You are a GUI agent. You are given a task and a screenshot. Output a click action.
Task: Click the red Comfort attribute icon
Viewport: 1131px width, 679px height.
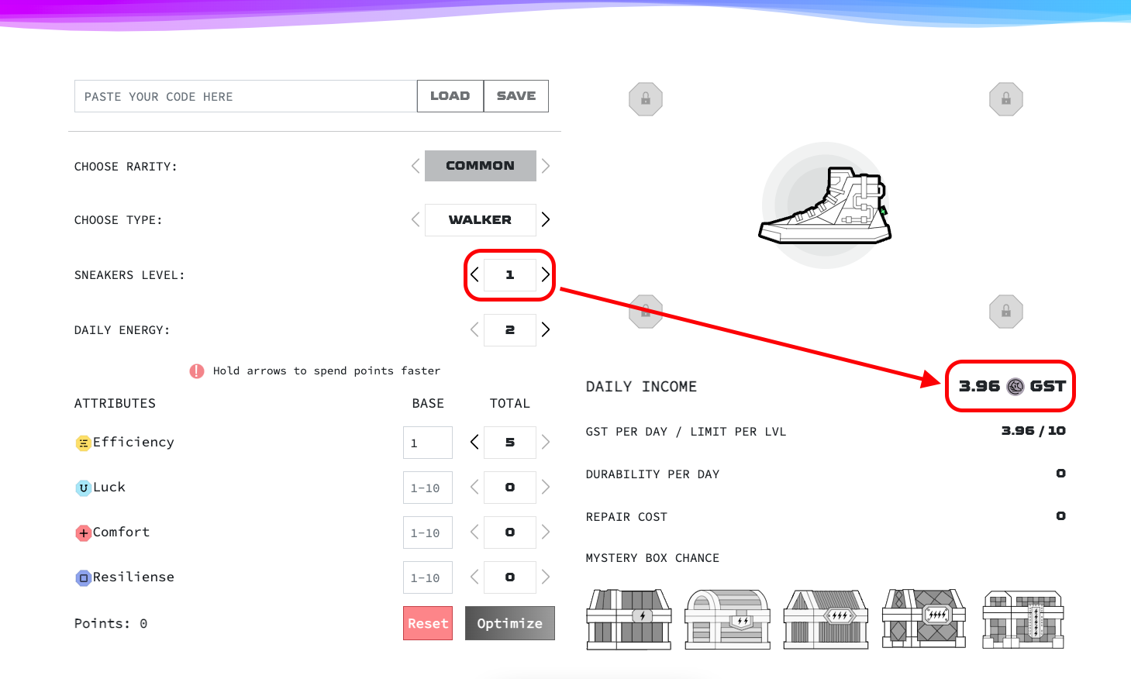(83, 533)
